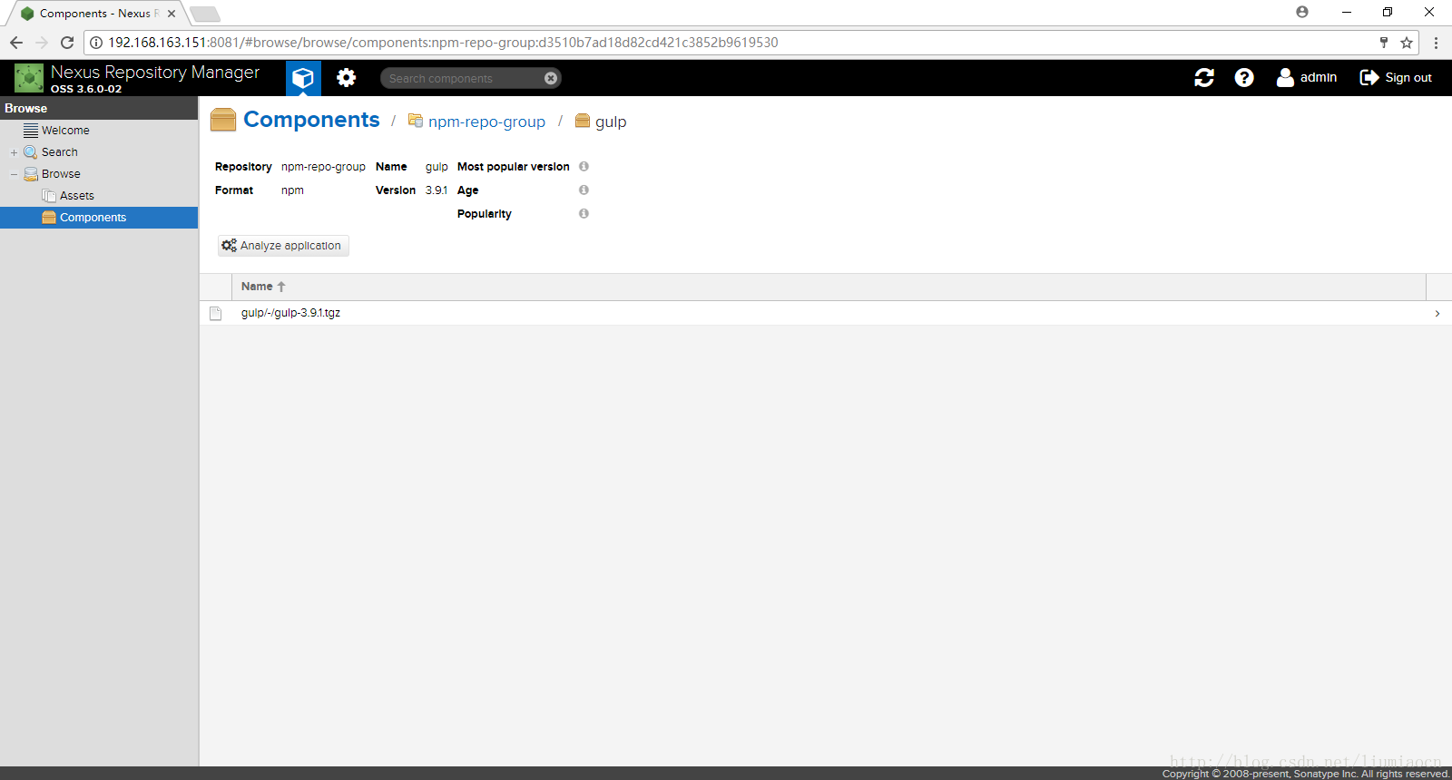This screenshot has width=1452, height=780.
Task: Click the chevron on gulp-3.9.1.tgz row
Action: (x=1437, y=314)
